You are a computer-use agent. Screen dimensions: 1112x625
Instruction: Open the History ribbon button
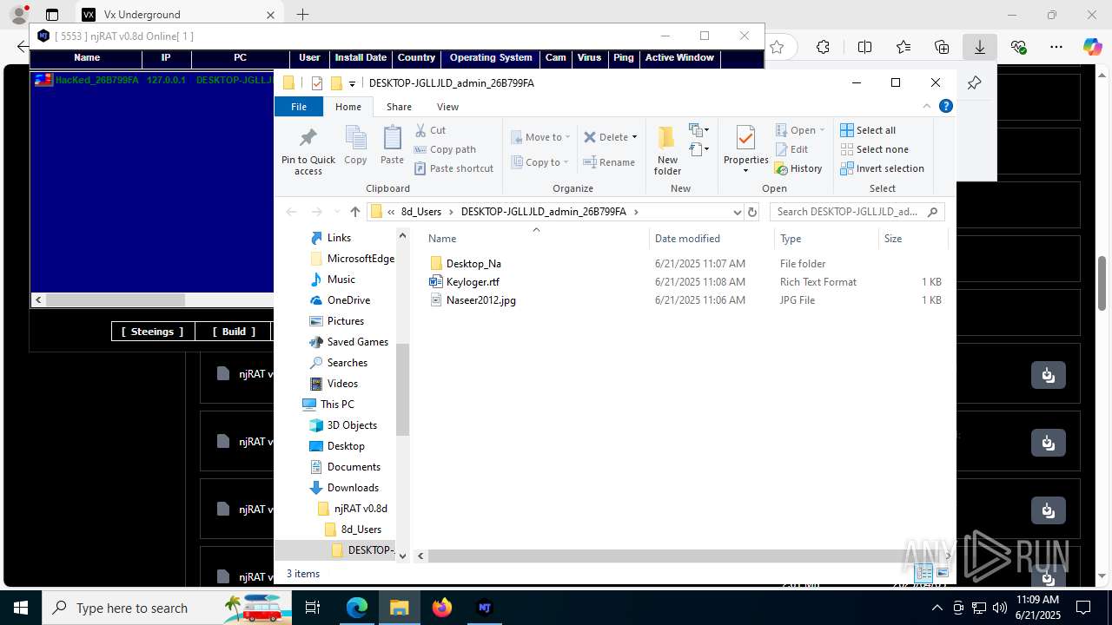pos(798,168)
